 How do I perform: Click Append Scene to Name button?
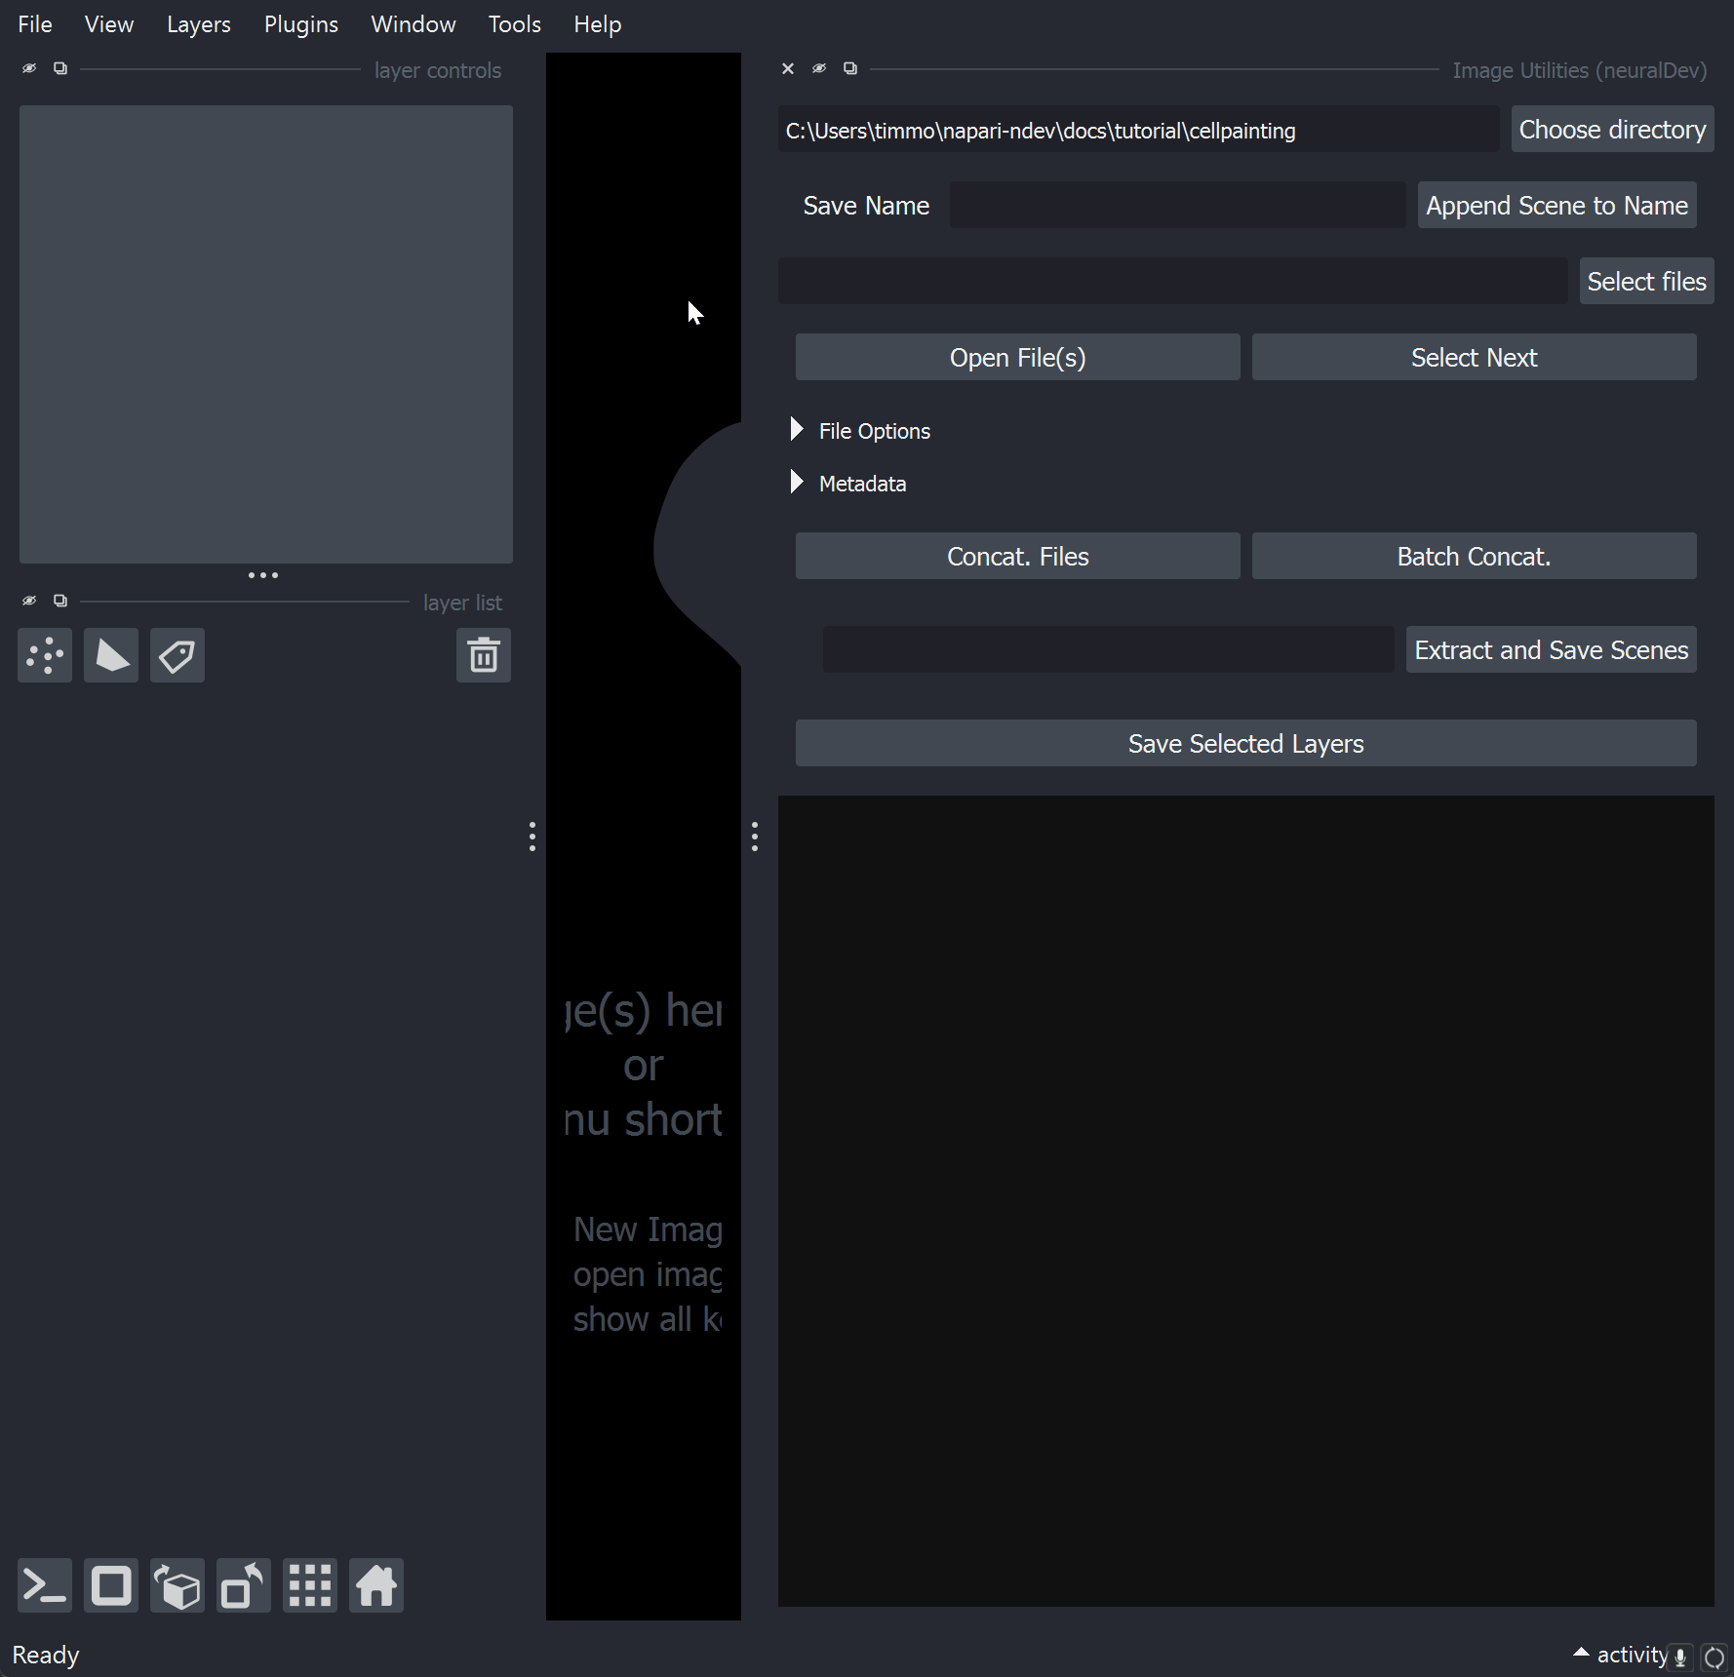pos(1557,205)
